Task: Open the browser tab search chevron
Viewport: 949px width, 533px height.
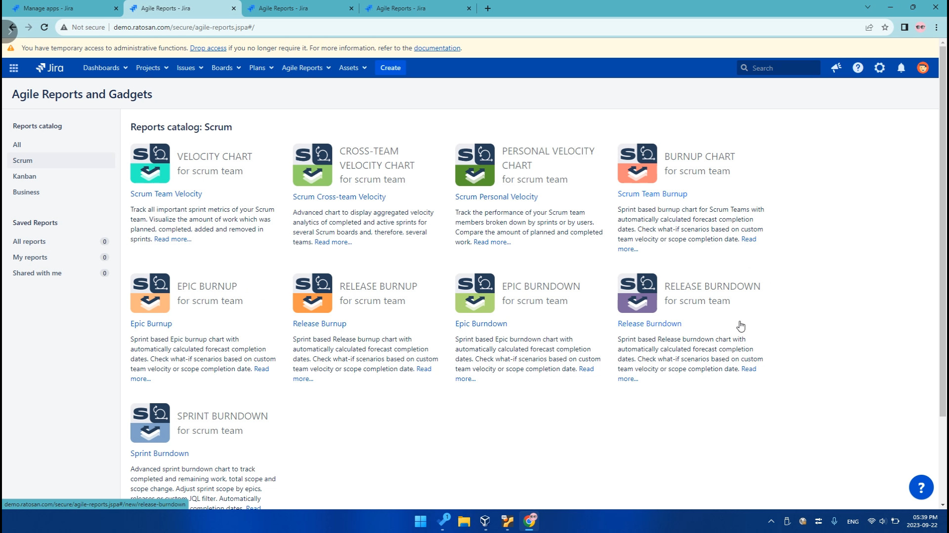Action: [867, 7]
